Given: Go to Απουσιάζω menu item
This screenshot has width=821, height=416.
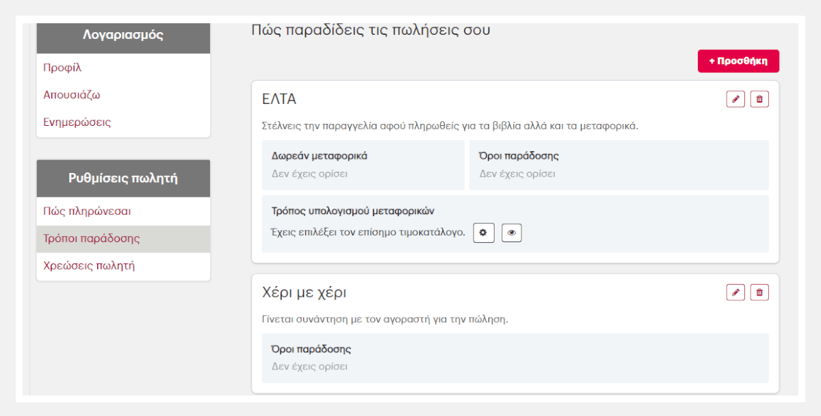Looking at the screenshot, I should point(123,95).
